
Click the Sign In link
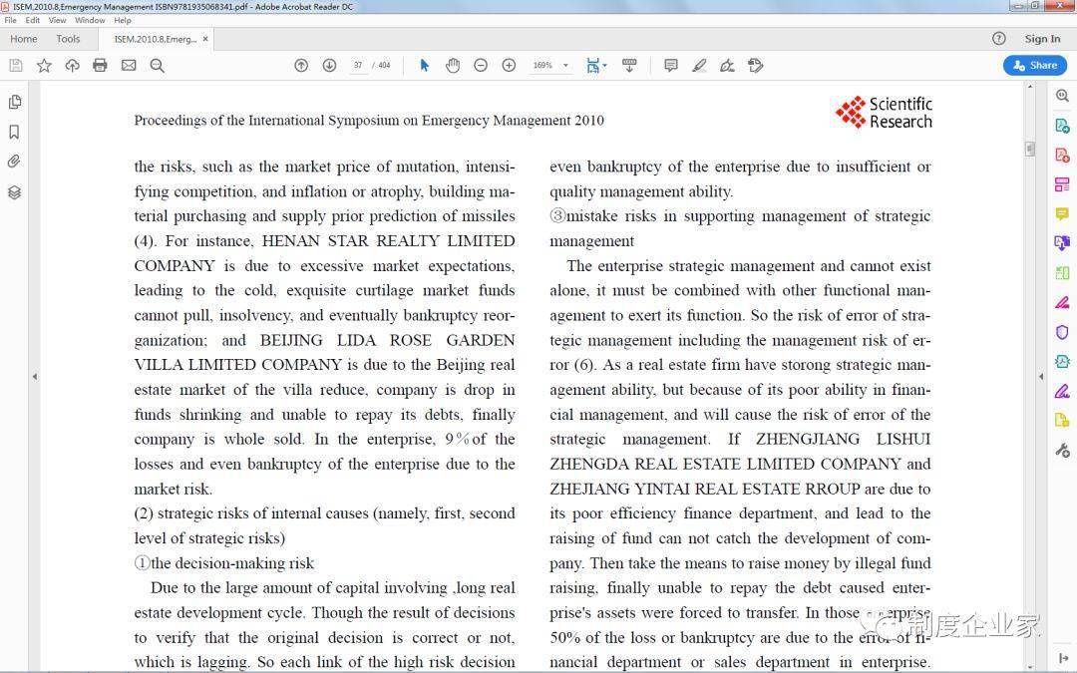coord(1042,39)
